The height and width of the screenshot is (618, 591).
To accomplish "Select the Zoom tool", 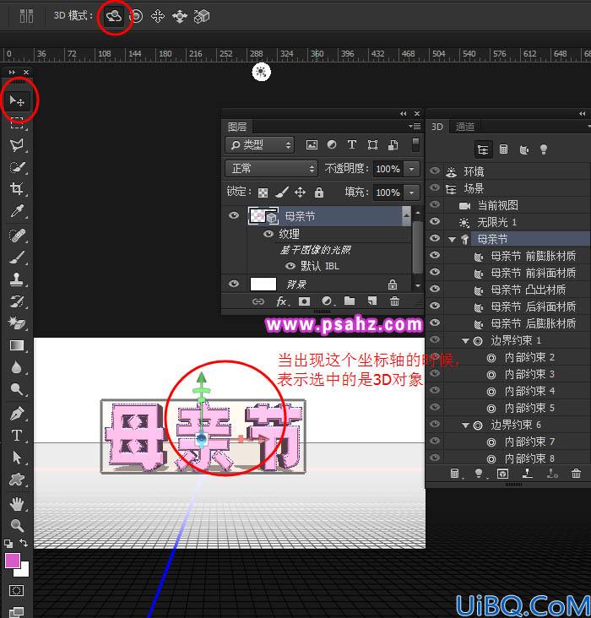I will 17,525.
